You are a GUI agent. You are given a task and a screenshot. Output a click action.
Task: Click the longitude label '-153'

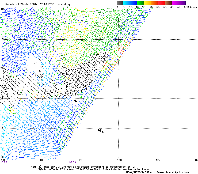point(157,160)
